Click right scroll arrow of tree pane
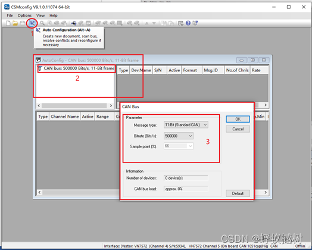 coord(111,105)
